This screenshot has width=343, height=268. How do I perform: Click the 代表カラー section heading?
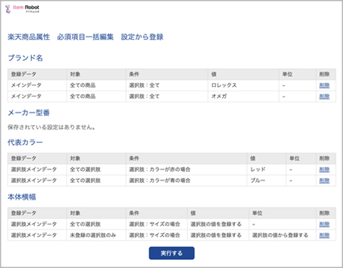[x=29, y=142]
